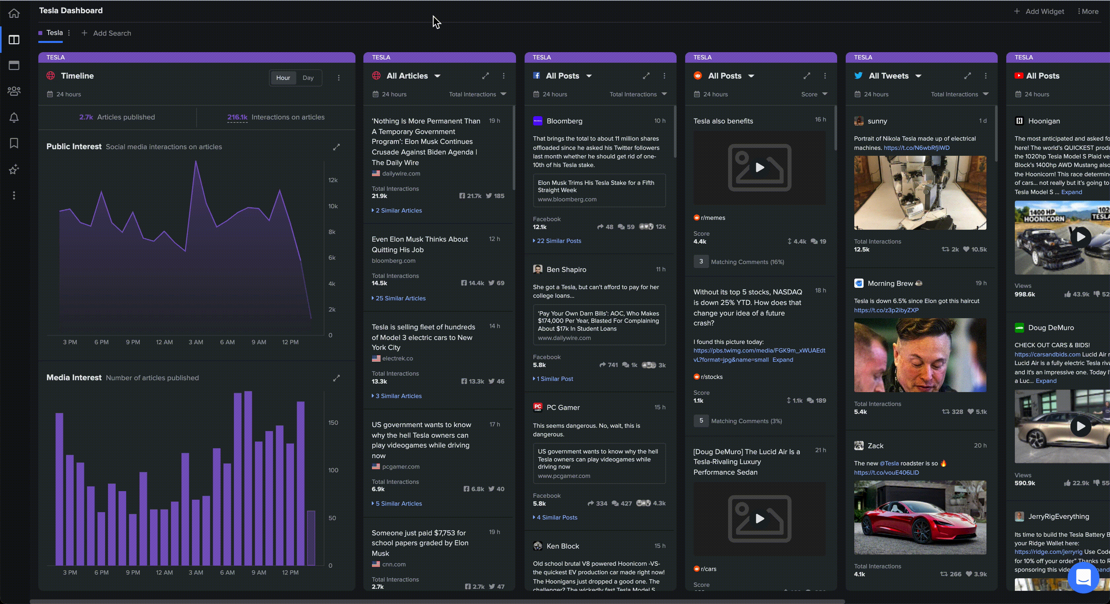Open 1 Similar Post under Ben Shapiro

pyautogui.click(x=553, y=379)
